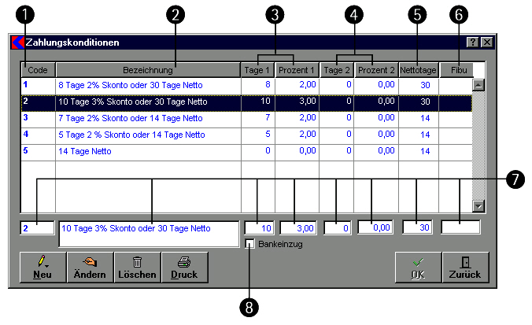
Task: Sort by the Bezeichnung column header
Action: (x=147, y=69)
